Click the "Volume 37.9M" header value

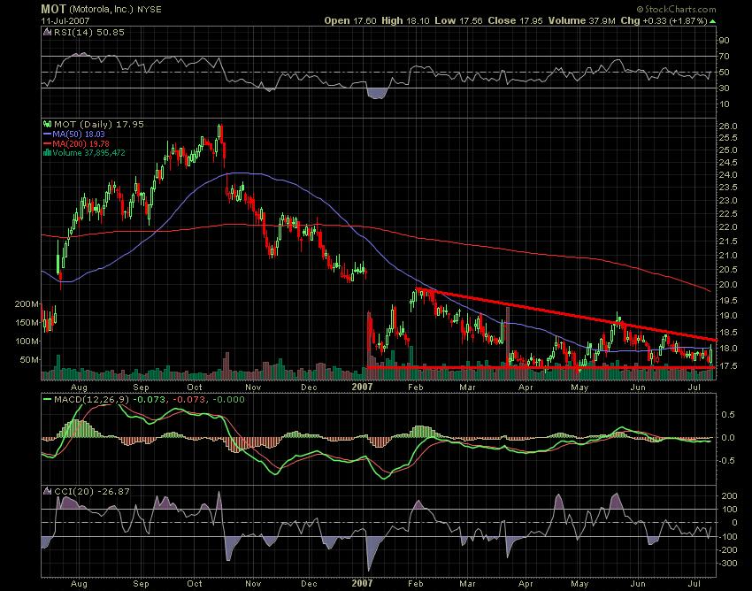582,20
